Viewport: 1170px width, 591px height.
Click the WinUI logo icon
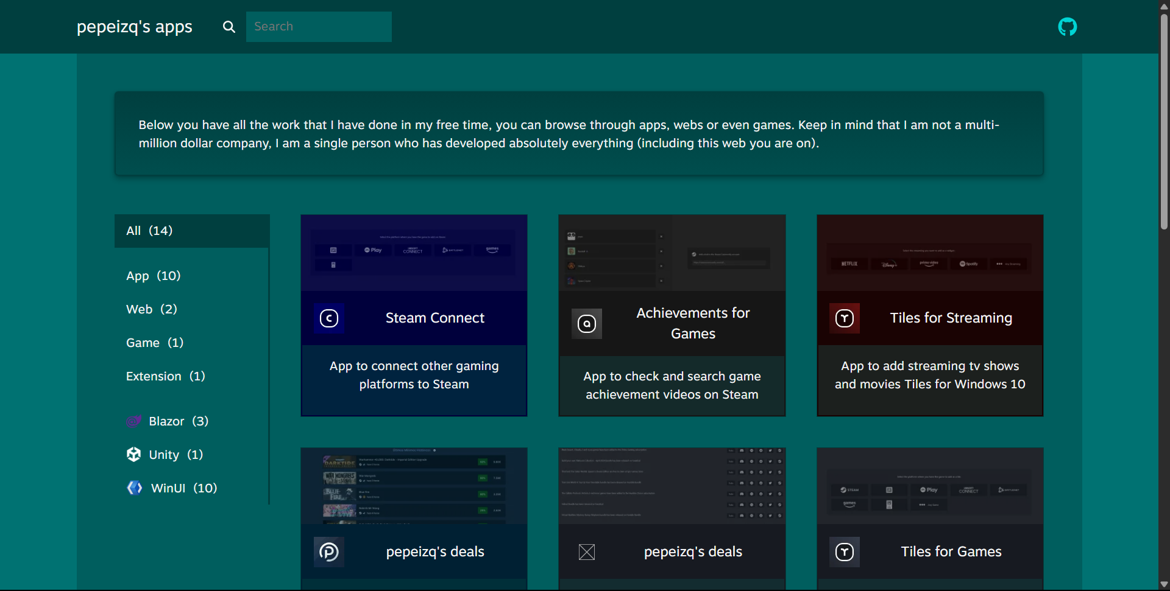[135, 488]
